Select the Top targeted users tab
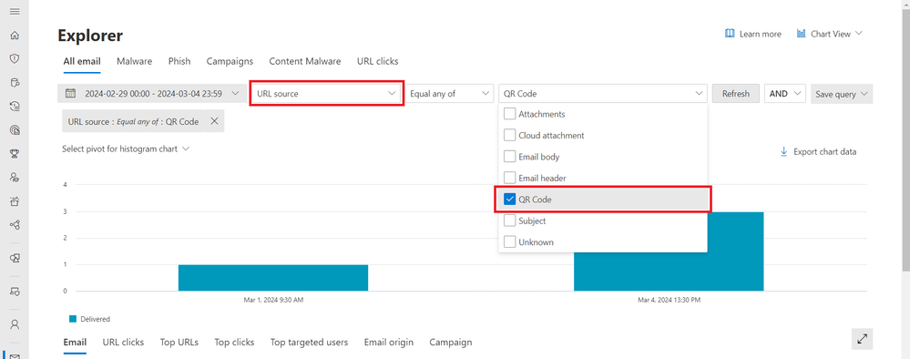The width and height of the screenshot is (910, 359). 310,343
